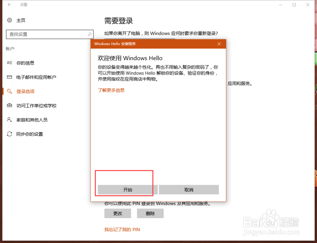Close the Settings window
317x243 pixels.
tap(308, 5)
